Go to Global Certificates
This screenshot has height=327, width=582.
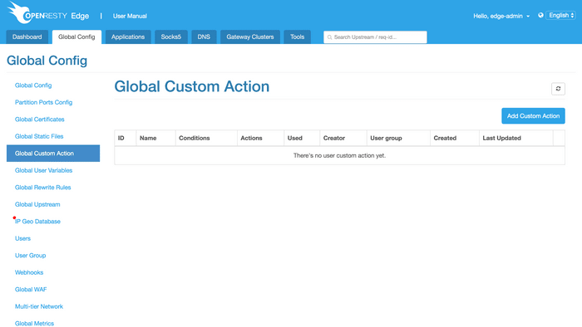40,120
